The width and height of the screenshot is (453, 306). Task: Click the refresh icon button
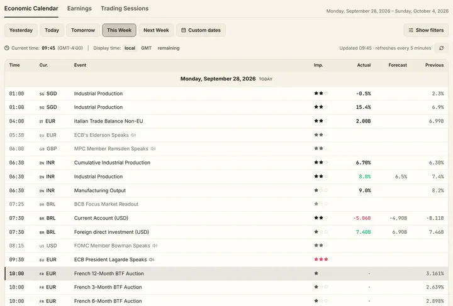tap(441, 48)
